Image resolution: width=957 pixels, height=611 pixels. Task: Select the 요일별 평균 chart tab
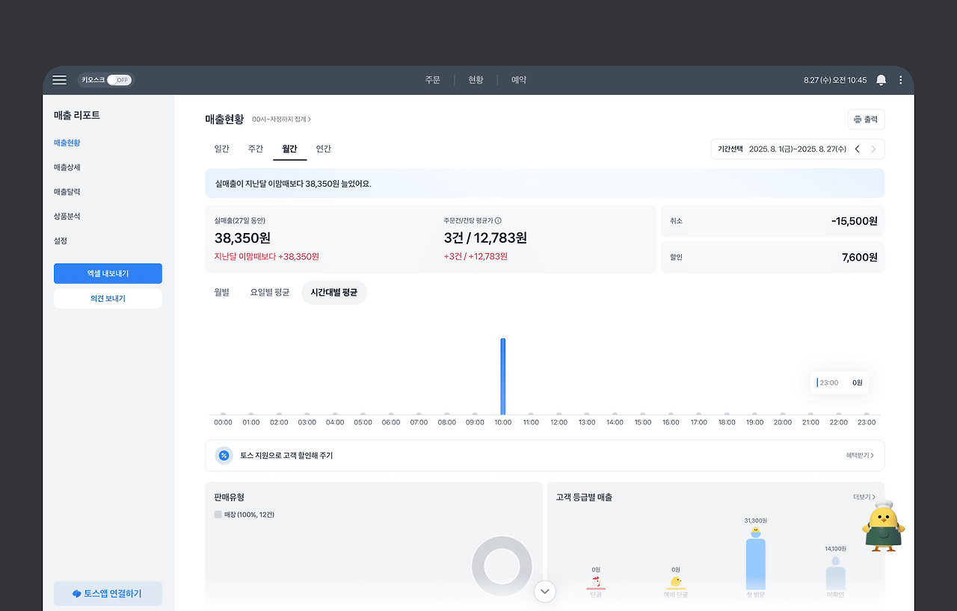click(x=269, y=293)
